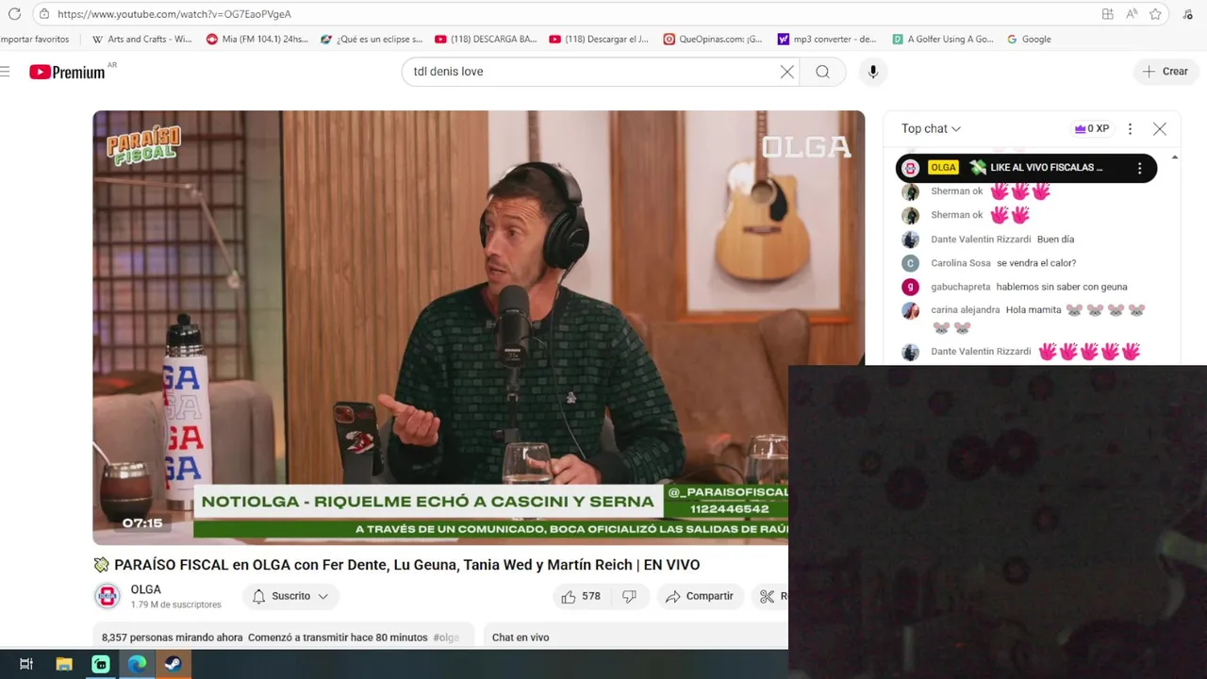Screen dimensions: 1207x679
Task: Open the 'Qué es un eclipse' bookmark
Action: click(x=372, y=40)
